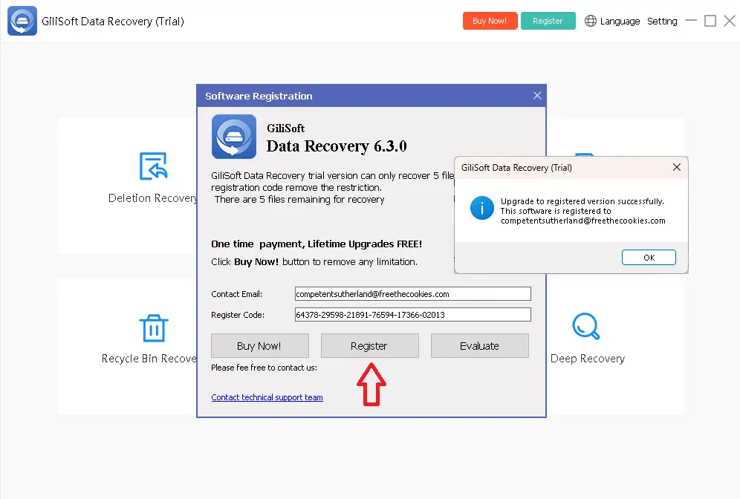Image resolution: width=740 pixels, height=499 pixels.
Task: Close the Software Registration dialog
Action: click(537, 96)
